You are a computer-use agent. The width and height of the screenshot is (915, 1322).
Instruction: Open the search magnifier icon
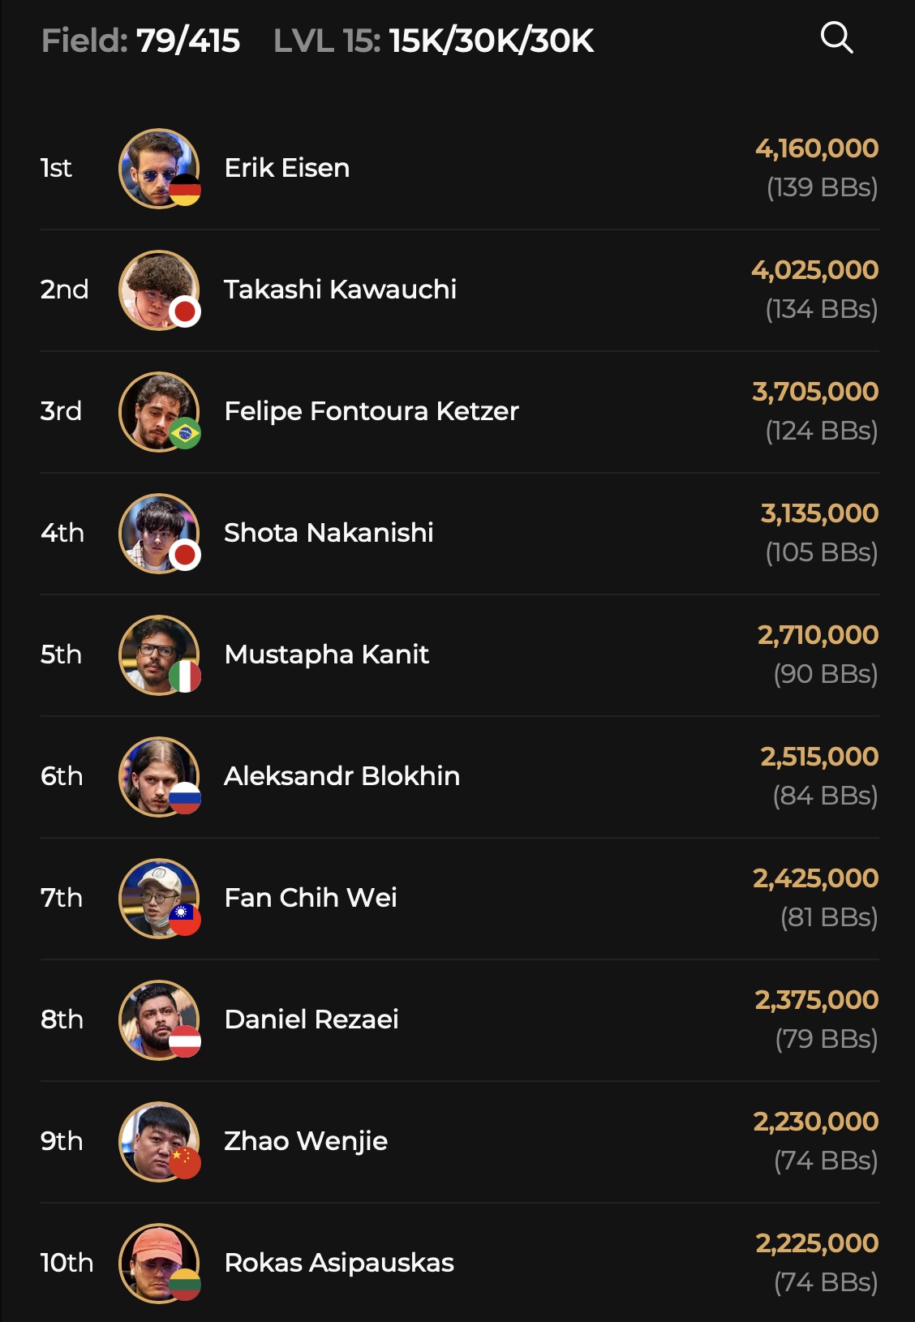point(836,38)
